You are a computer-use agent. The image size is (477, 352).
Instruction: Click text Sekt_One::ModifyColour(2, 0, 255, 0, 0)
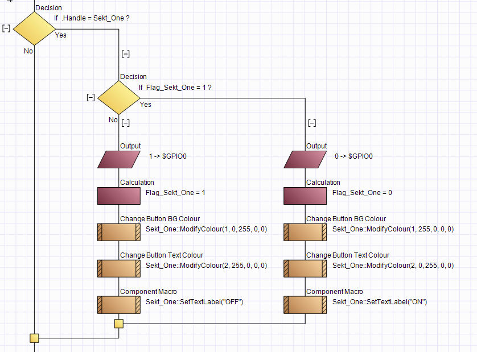click(x=393, y=266)
